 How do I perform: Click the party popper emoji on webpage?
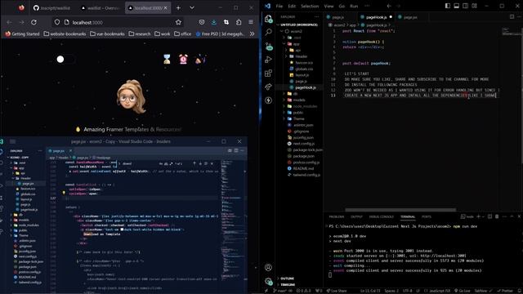199,60
